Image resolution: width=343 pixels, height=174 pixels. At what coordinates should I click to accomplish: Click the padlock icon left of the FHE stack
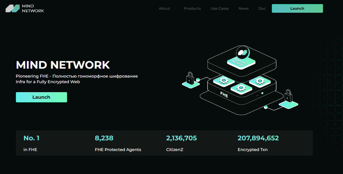pos(190,80)
